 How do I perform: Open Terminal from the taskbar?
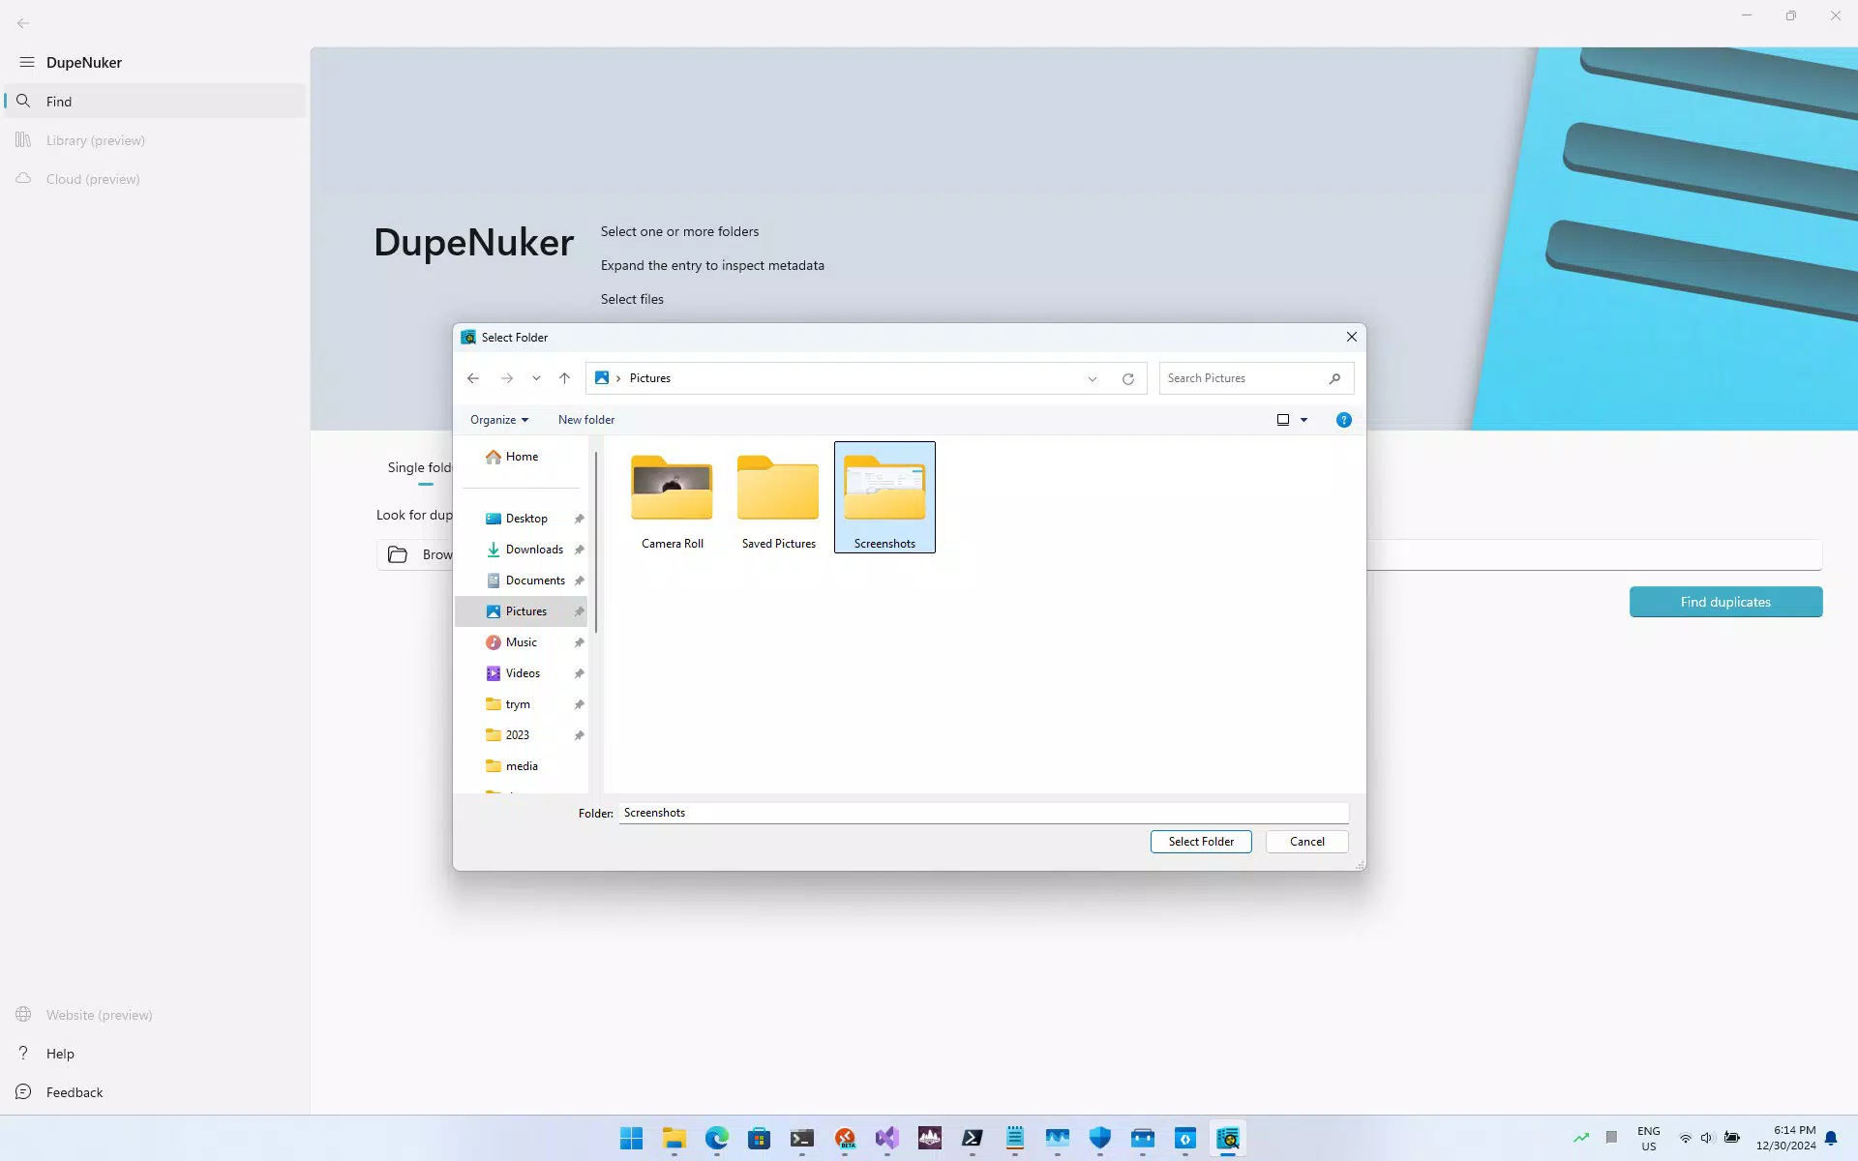click(802, 1138)
